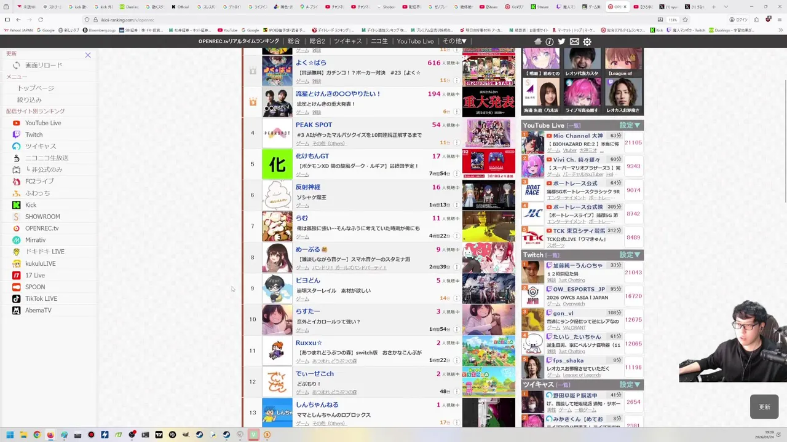Open fps_shaka Twitch entry
The image size is (787, 442).
582,367
